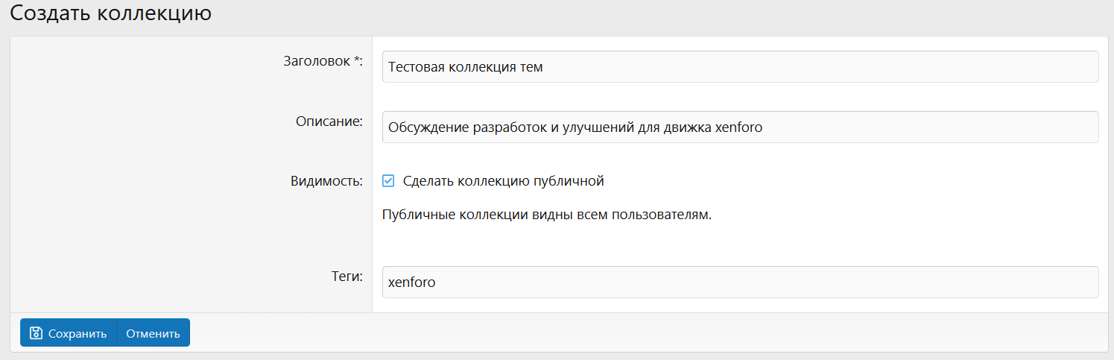Click the Сделать коллекцию публичной label text
The image size is (1114, 360).
(503, 180)
